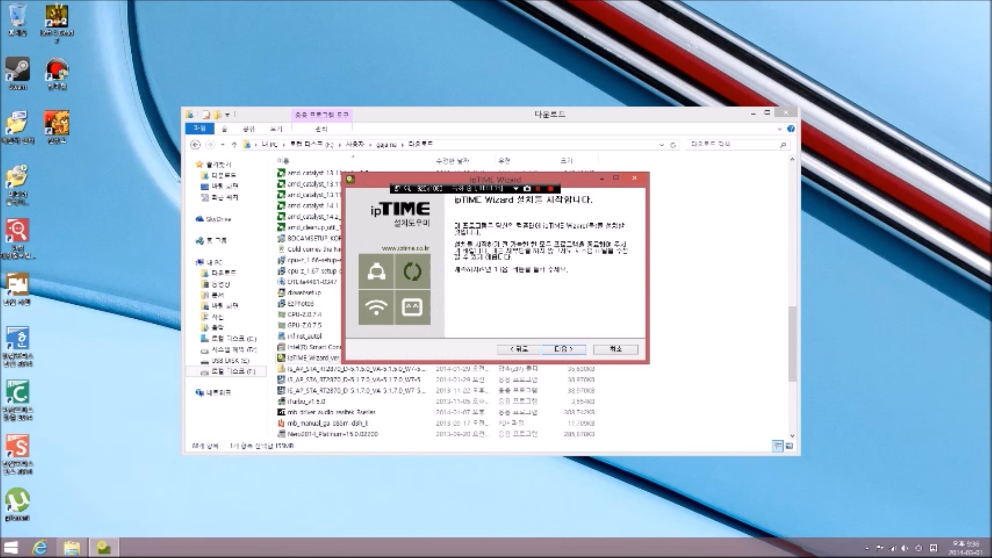Click the blue help icon in Explorer ribbon

click(791, 129)
